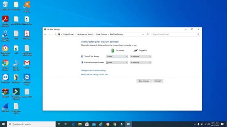The height and width of the screenshot is (127, 227).
Task: Launch the Wondershare Filmora desktop shortcut
Action: [x=16, y=94]
